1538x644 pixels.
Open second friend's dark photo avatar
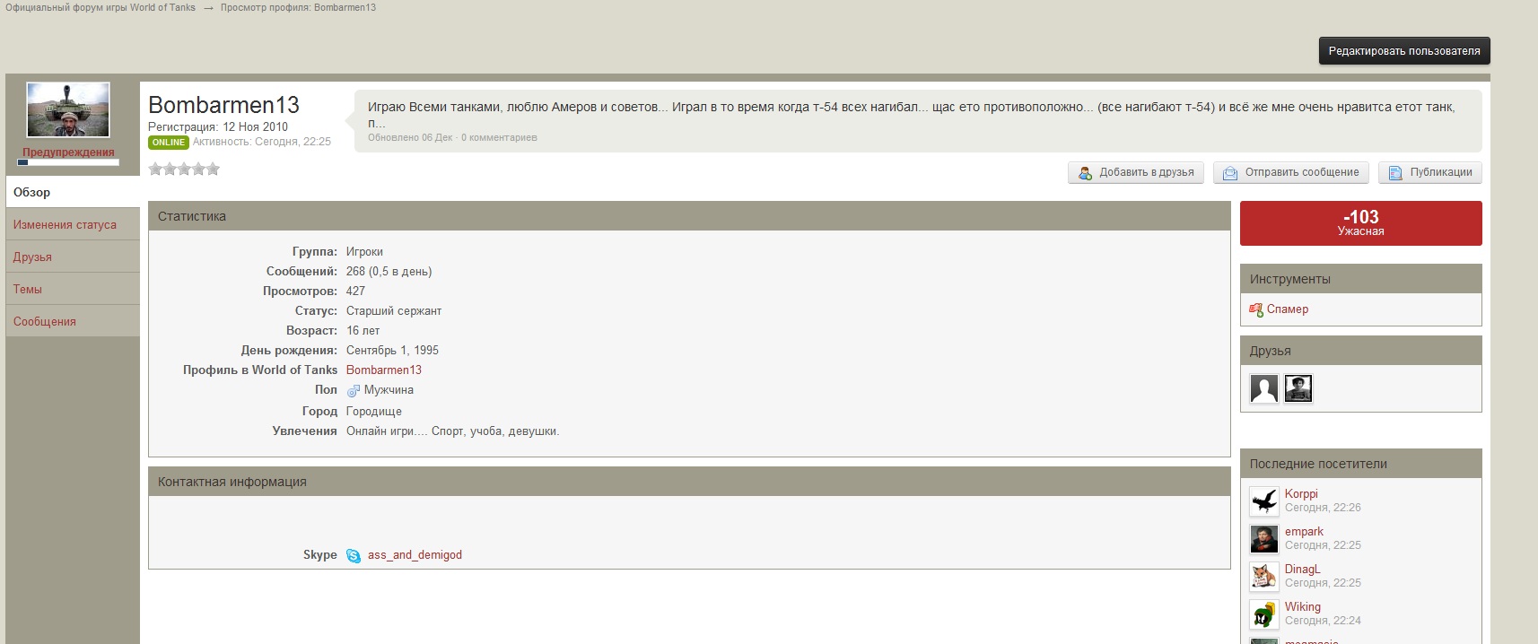[x=1298, y=388]
